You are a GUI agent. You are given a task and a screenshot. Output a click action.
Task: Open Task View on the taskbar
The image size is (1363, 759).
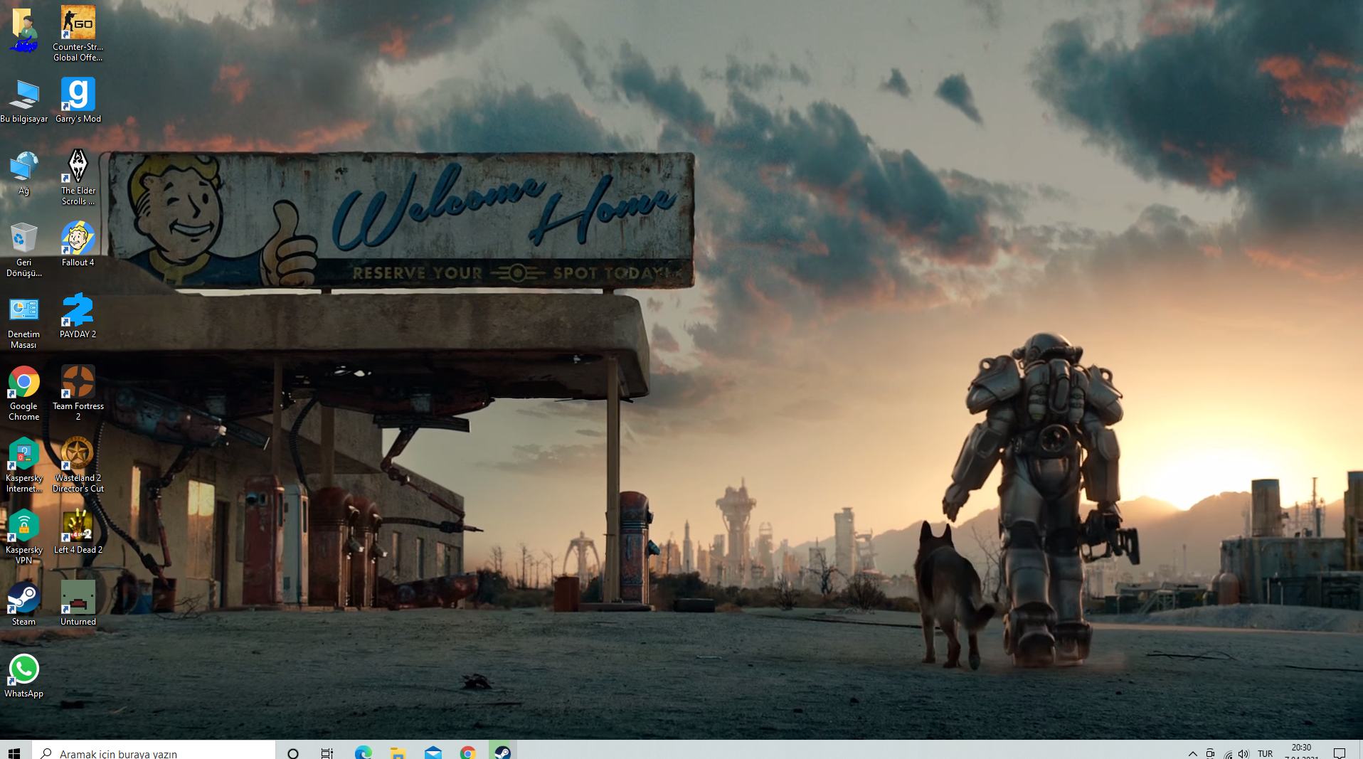click(327, 753)
